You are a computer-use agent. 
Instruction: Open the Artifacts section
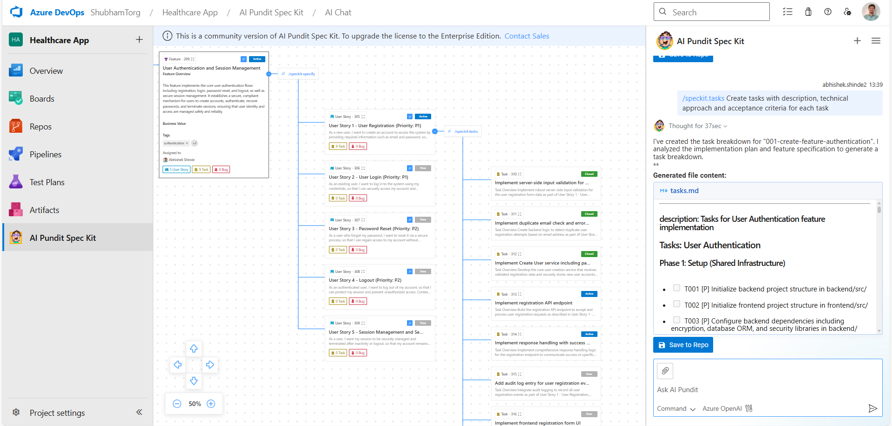tap(44, 210)
